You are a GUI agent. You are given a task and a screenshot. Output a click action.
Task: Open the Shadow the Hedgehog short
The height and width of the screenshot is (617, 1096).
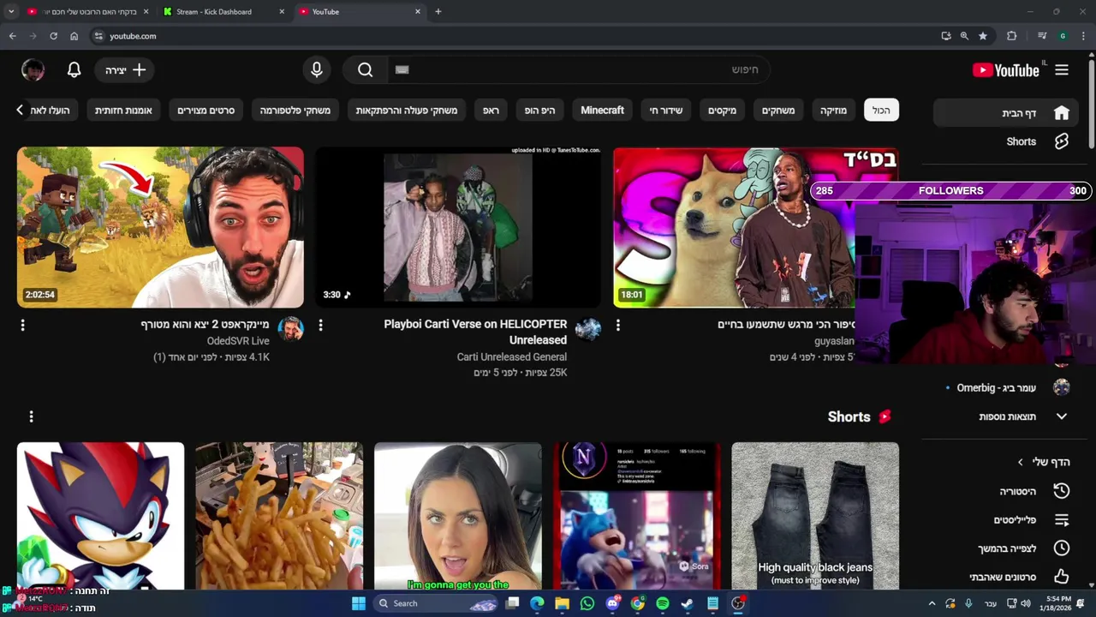[x=100, y=516]
